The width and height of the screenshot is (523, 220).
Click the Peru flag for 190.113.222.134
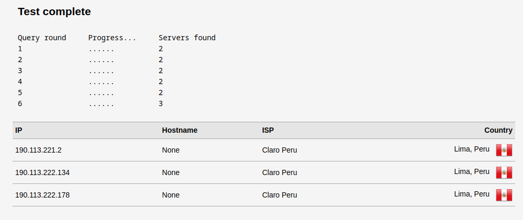pos(504,173)
